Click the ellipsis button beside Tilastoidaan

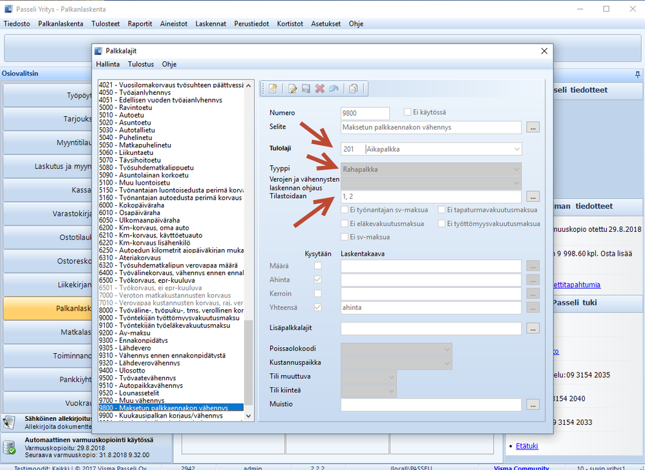click(x=533, y=196)
